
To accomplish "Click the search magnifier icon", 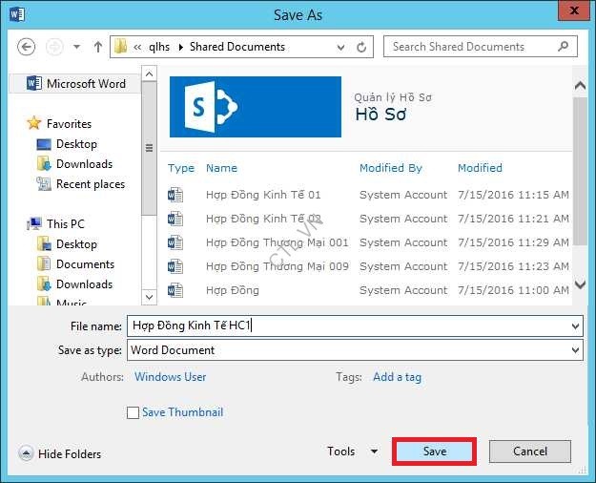I will 565,47.
